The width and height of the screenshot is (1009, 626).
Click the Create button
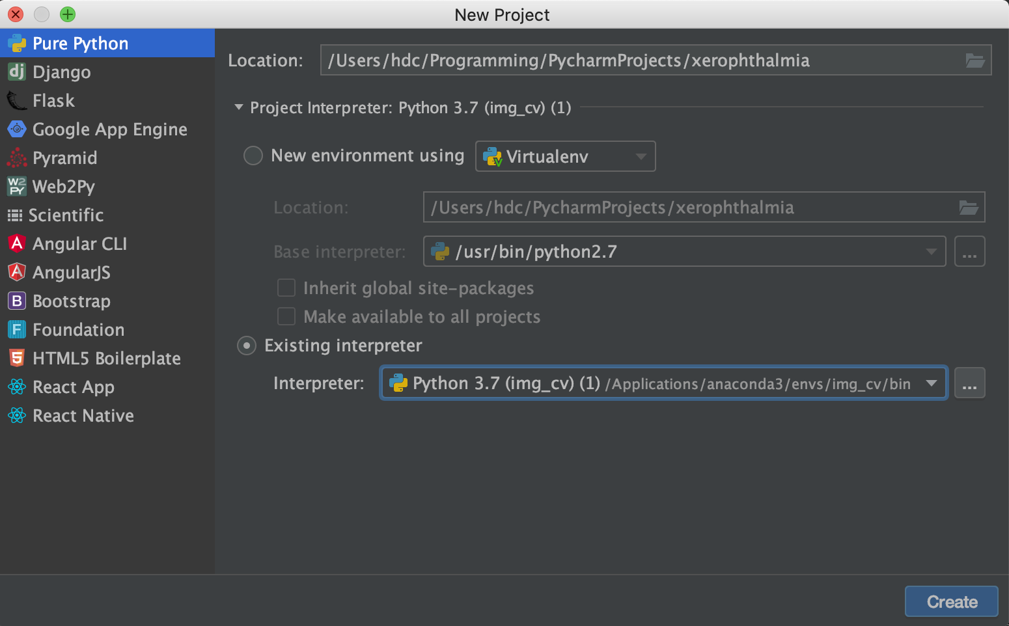(951, 601)
